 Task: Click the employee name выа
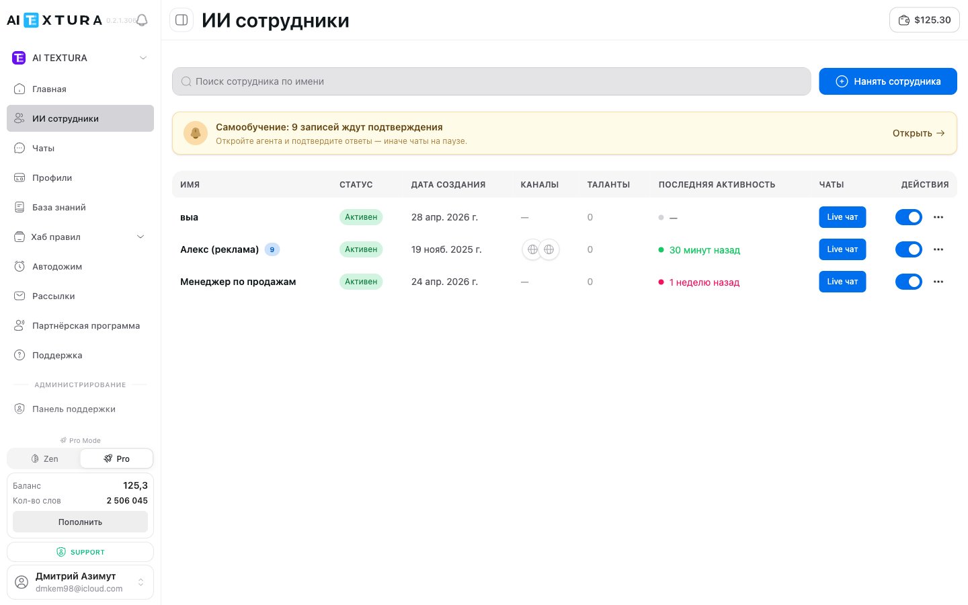(x=189, y=217)
